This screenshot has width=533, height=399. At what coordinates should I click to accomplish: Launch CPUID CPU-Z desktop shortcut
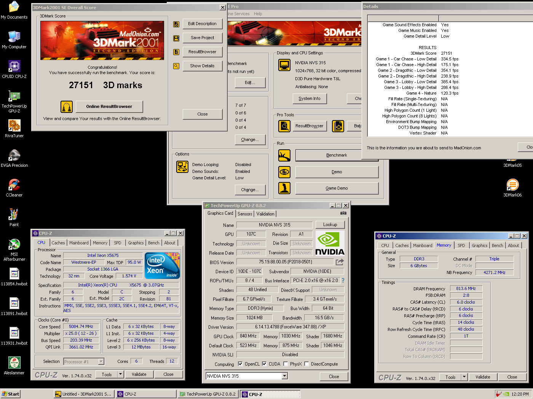14,70
